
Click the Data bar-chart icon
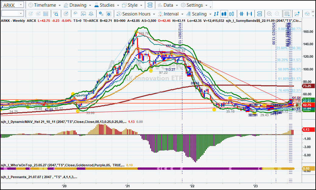160,5
